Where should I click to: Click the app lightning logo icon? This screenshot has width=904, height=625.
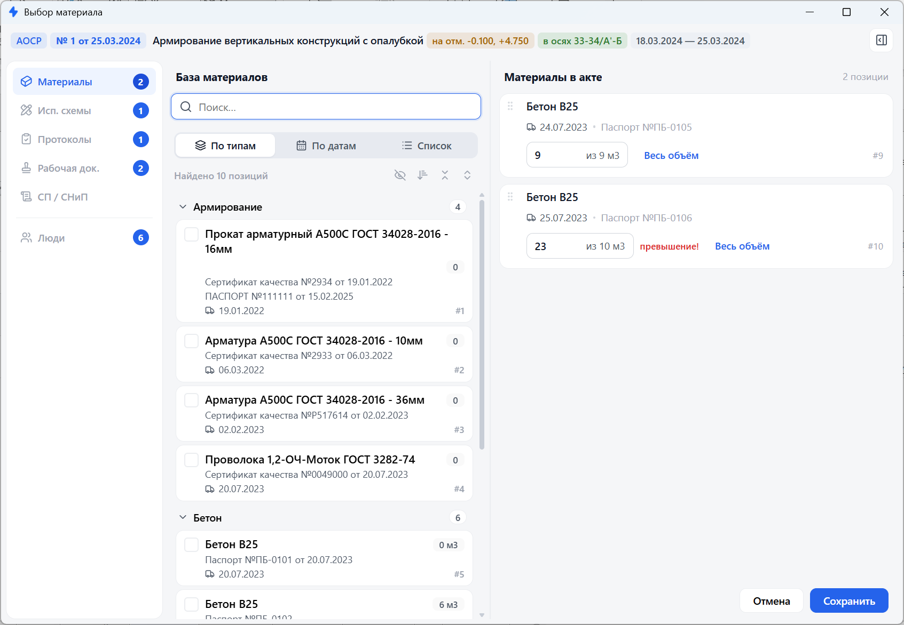(13, 12)
